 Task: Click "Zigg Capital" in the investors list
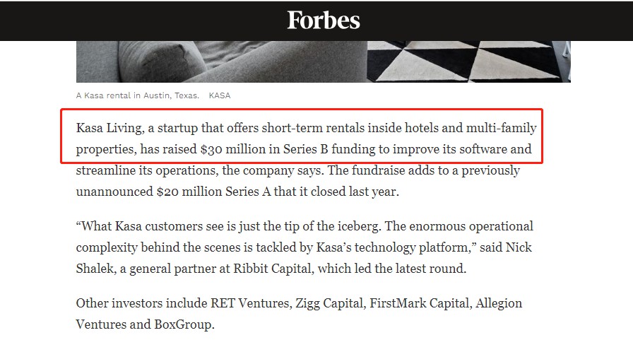coord(329,303)
